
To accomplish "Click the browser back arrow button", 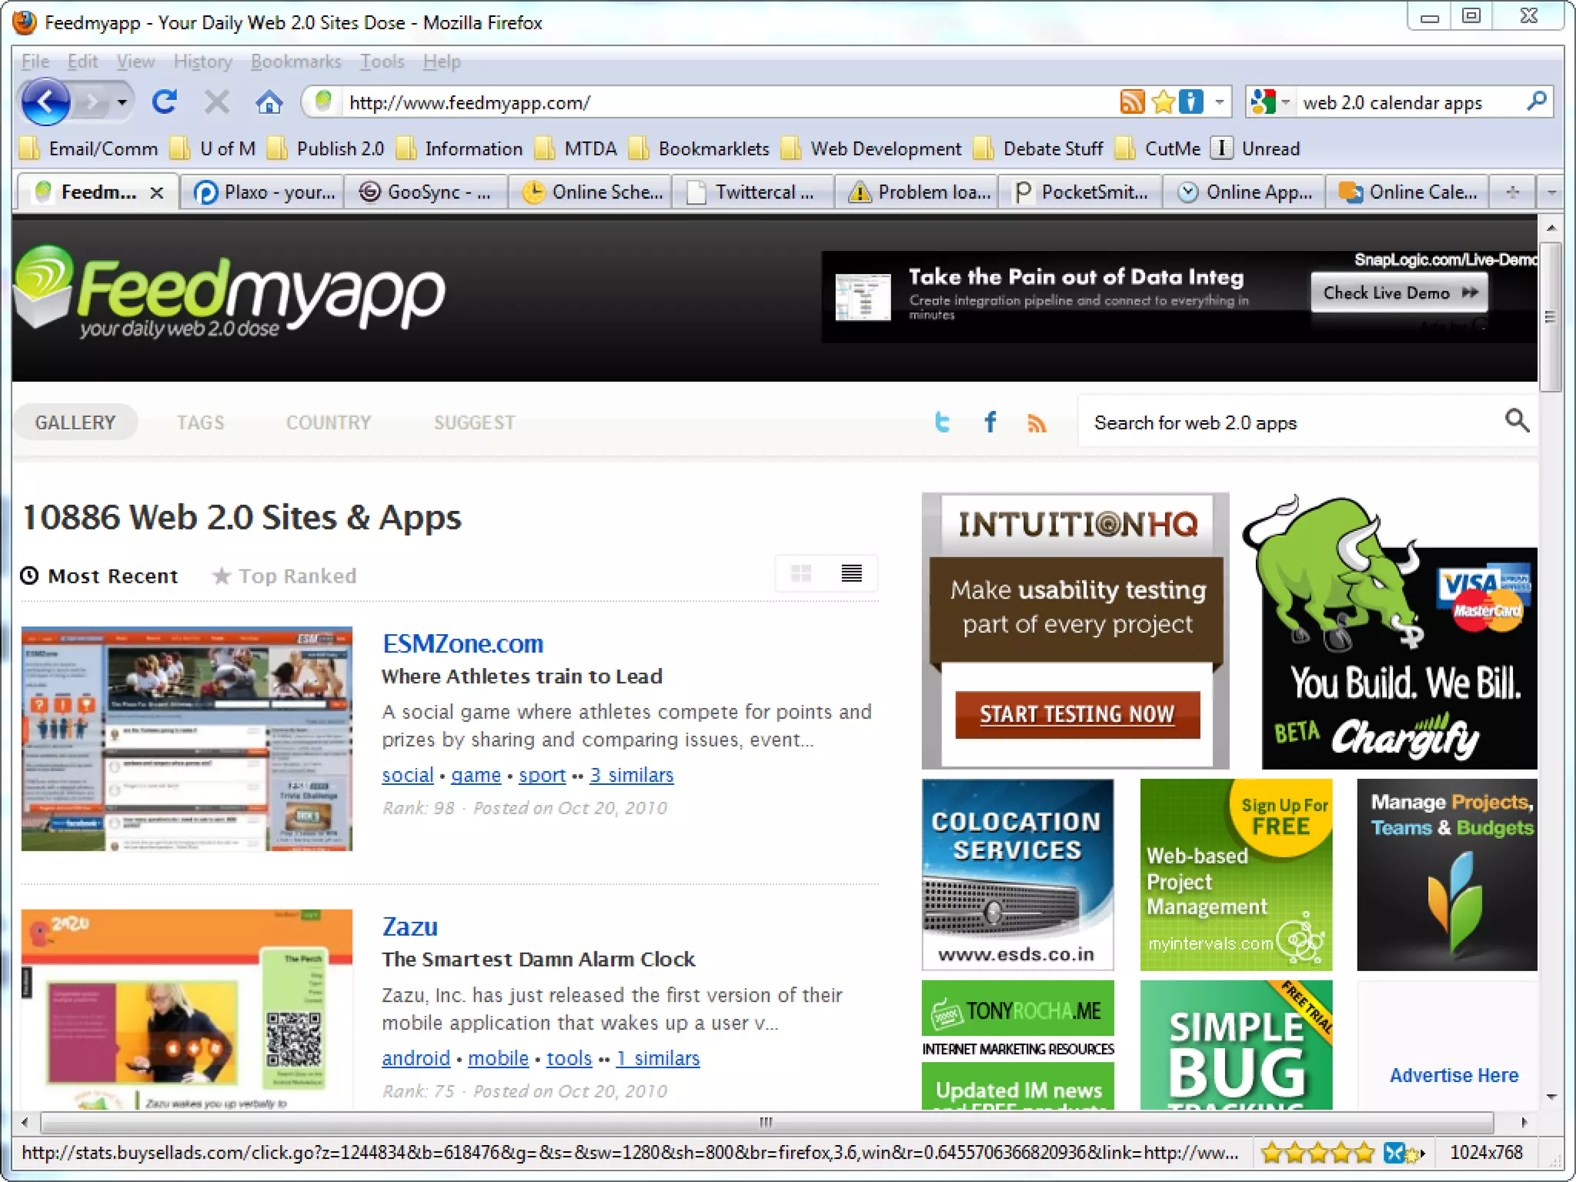I will point(45,102).
